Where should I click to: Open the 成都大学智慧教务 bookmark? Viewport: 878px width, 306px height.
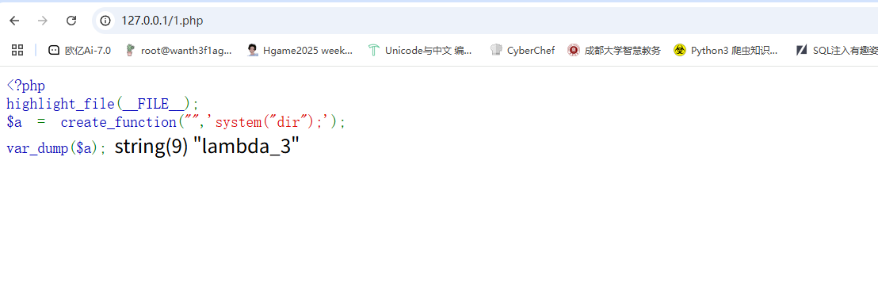click(x=613, y=51)
